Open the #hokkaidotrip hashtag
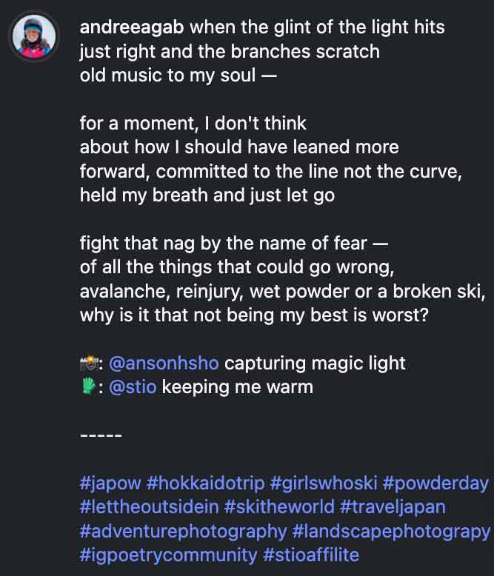494x576 pixels. click(205, 483)
